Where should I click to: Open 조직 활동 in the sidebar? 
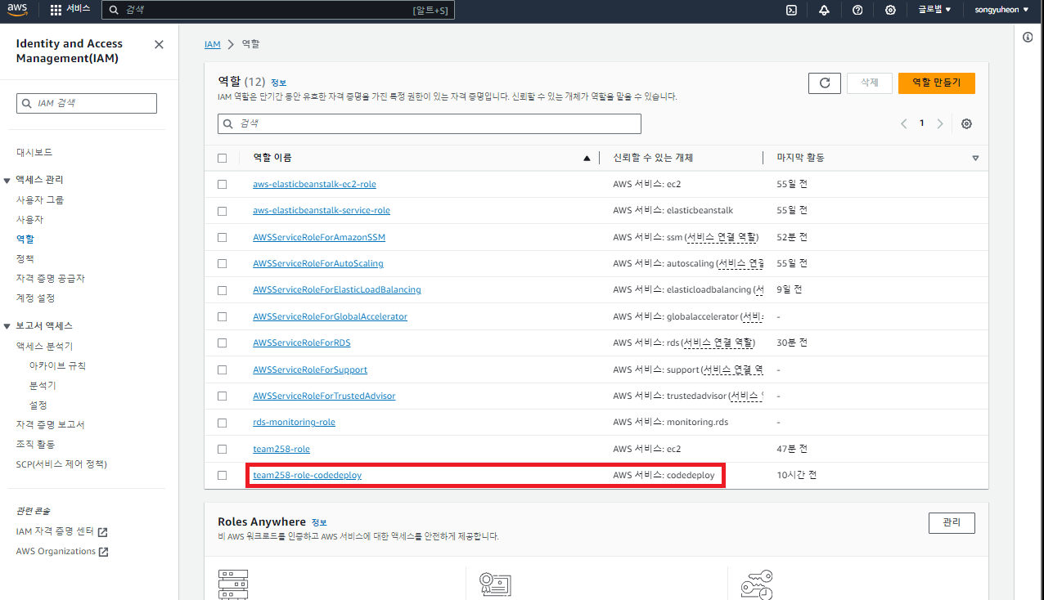35,444
